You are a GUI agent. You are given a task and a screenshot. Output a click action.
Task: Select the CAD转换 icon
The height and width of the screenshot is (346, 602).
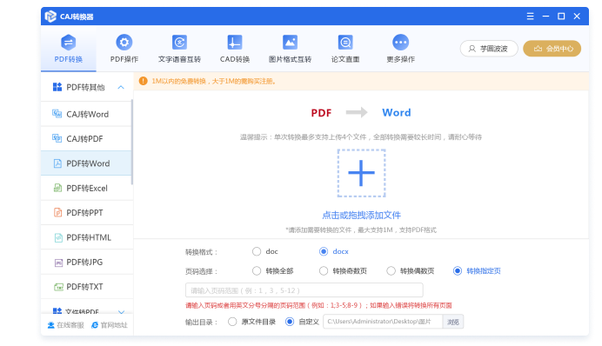[x=235, y=43]
